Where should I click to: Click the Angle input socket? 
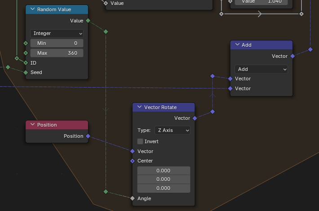pos(133,198)
